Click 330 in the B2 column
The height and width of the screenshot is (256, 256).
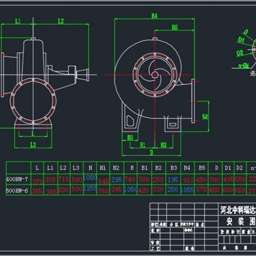click(x=158, y=189)
